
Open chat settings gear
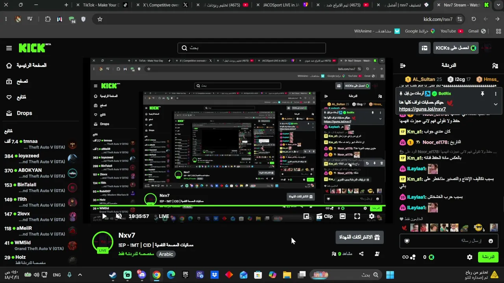coord(470,257)
